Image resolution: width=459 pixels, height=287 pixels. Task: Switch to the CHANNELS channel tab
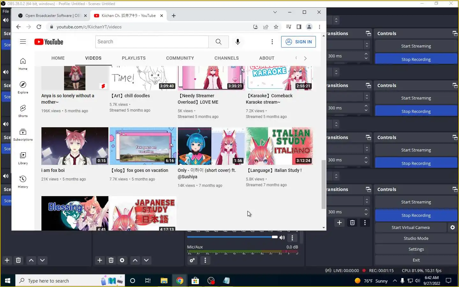226,58
